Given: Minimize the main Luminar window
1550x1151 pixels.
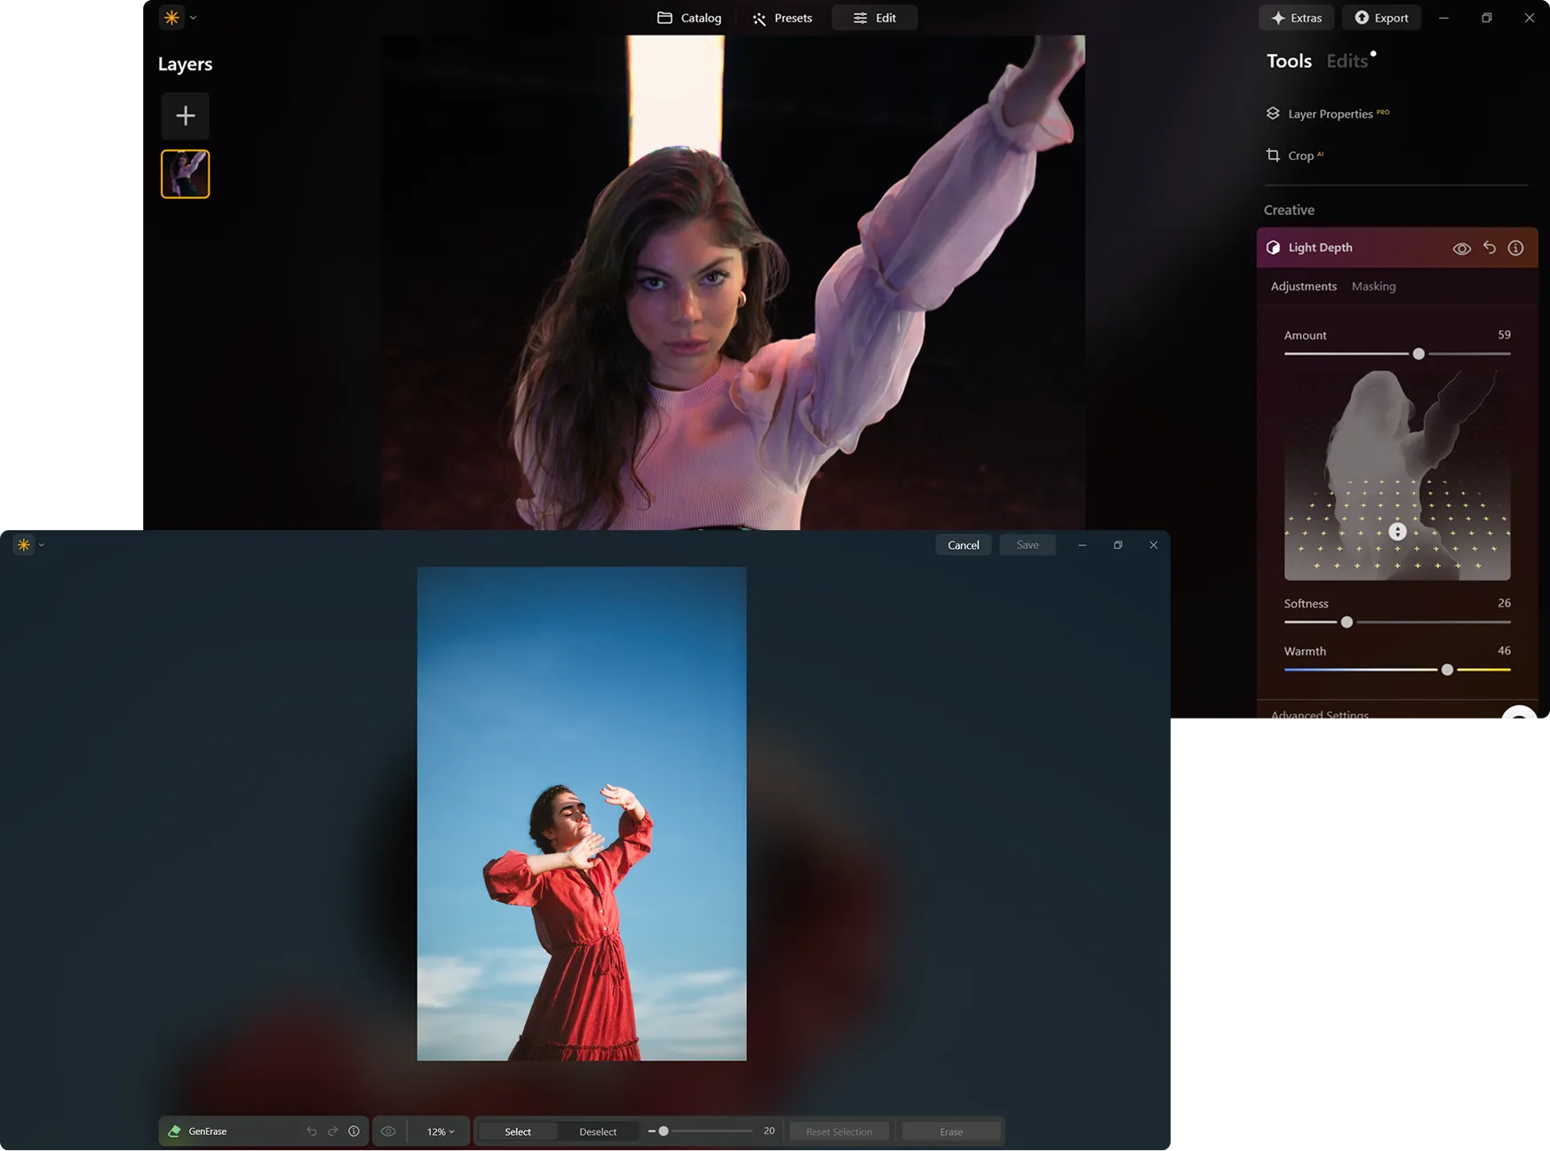Looking at the screenshot, I should (x=1444, y=18).
